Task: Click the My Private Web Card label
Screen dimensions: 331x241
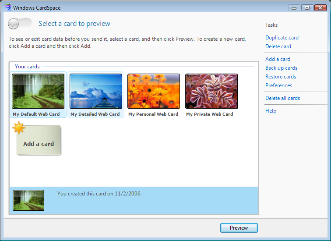Action: coord(209,114)
